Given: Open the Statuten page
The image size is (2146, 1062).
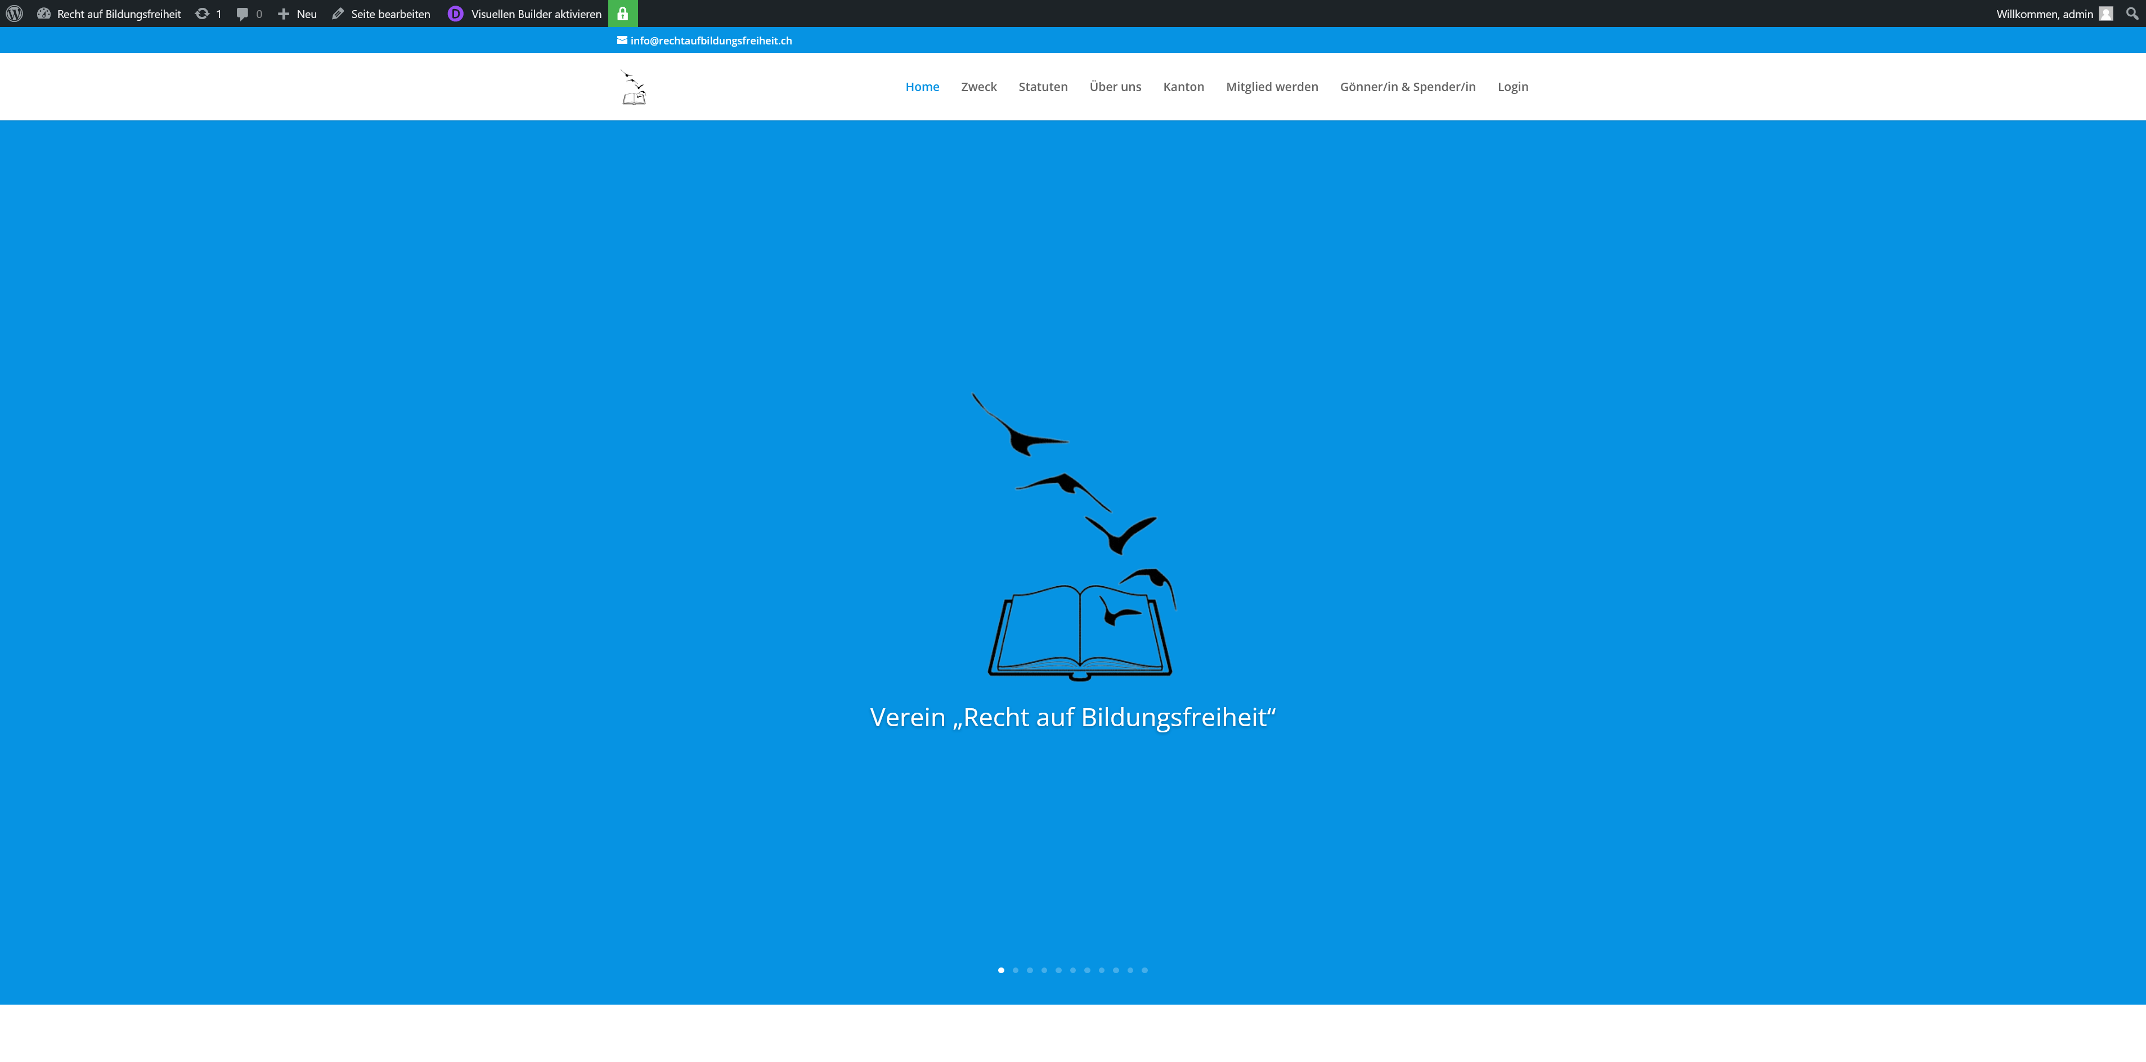Looking at the screenshot, I should [1042, 87].
